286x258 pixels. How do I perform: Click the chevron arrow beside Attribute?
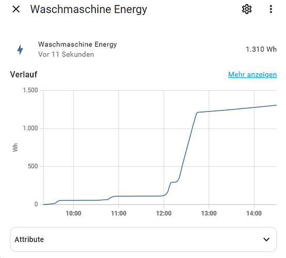click(266, 239)
